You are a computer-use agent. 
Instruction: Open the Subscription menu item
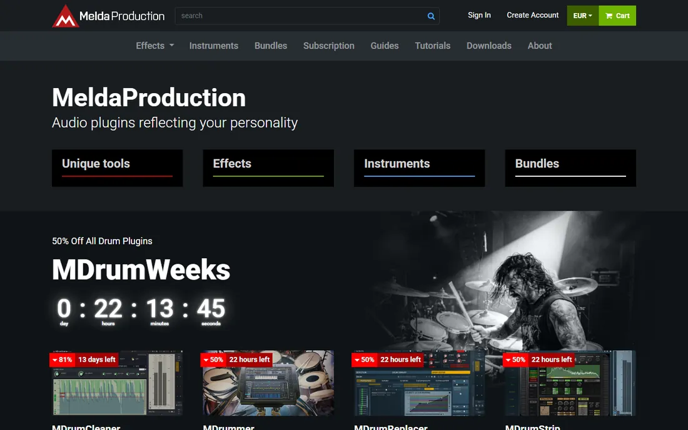tap(328, 46)
